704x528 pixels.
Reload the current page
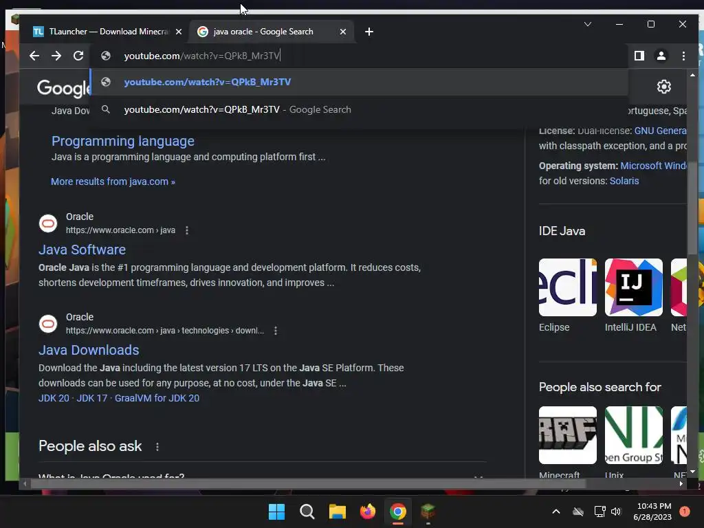pos(78,56)
